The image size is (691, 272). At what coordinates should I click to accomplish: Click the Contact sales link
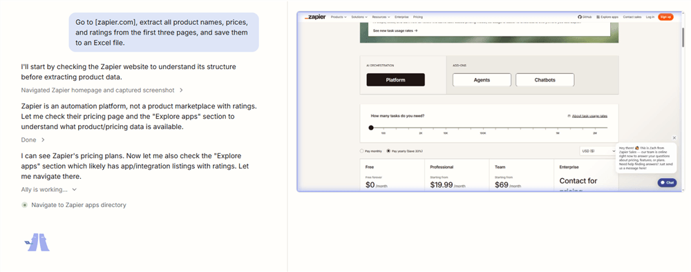click(632, 17)
